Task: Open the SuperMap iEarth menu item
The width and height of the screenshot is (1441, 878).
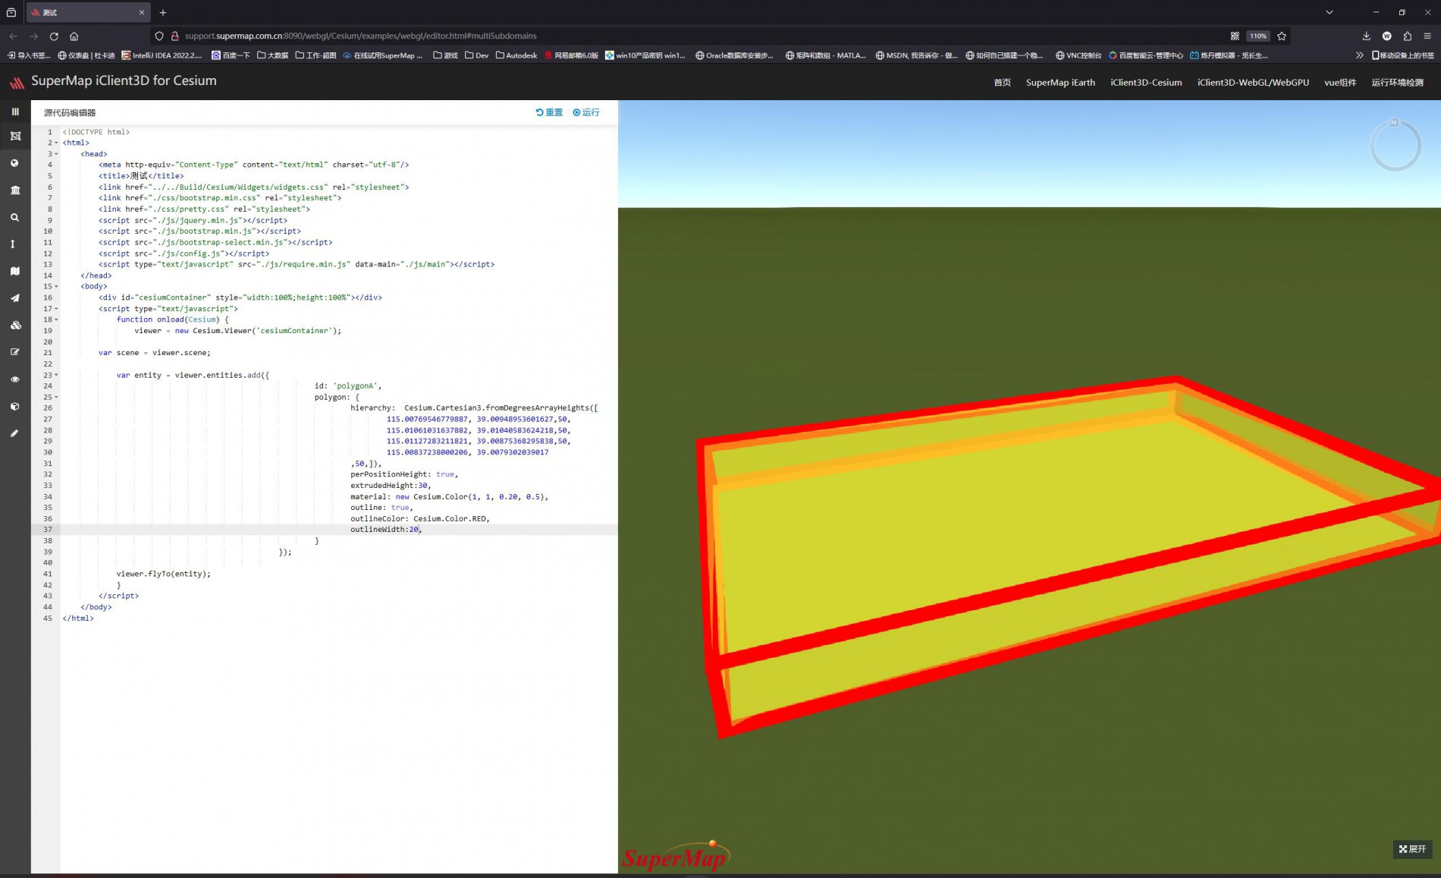Action: click(x=1060, y=82)
